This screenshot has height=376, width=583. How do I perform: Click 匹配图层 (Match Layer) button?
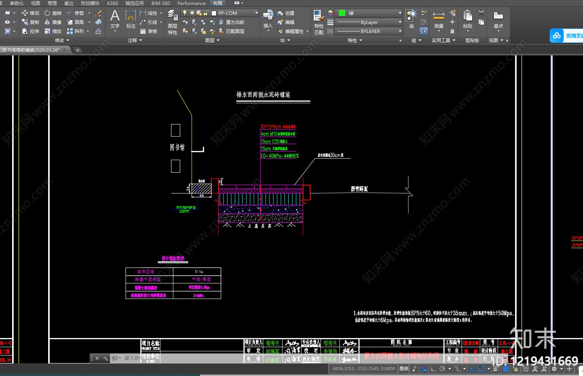pos(231,31)
